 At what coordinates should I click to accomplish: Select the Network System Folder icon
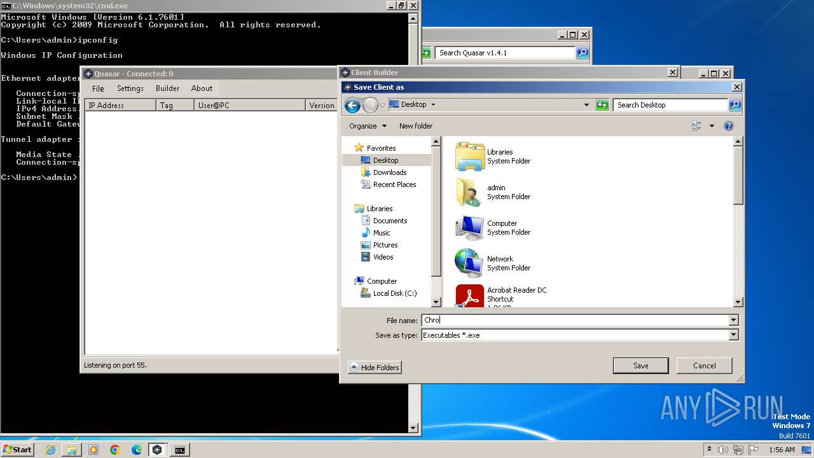(470, 263)
